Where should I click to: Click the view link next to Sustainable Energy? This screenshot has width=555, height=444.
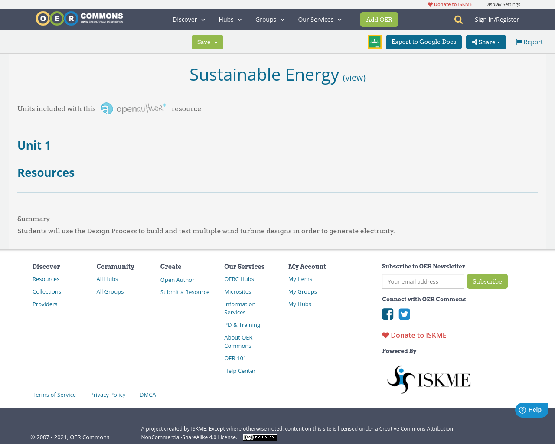pos(354,77)
